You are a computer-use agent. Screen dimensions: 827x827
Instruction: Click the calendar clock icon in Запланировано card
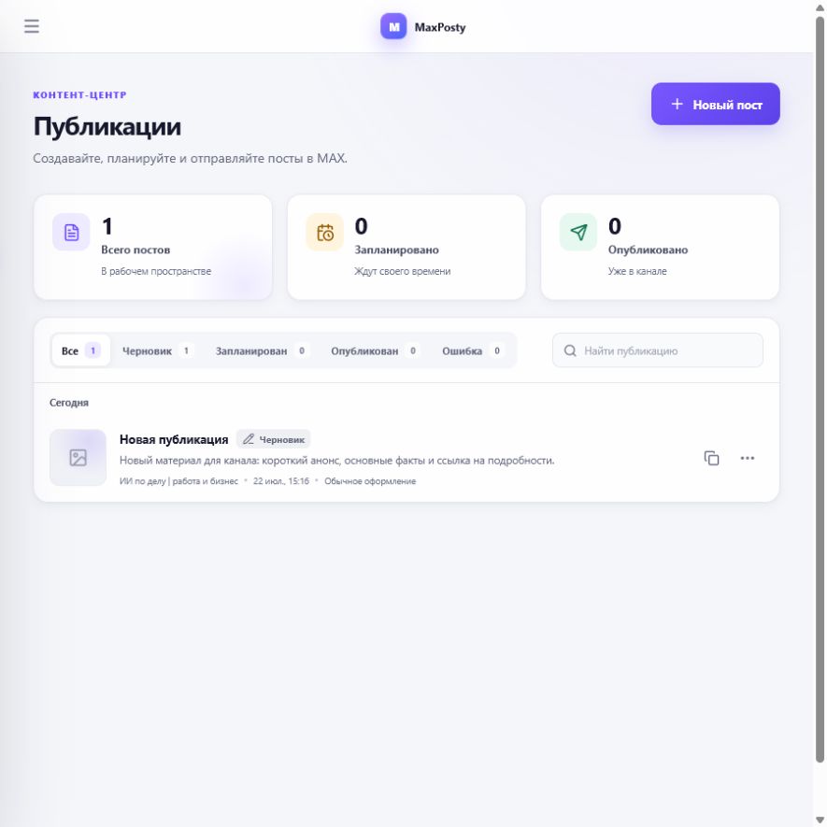(x=325, y=232)
